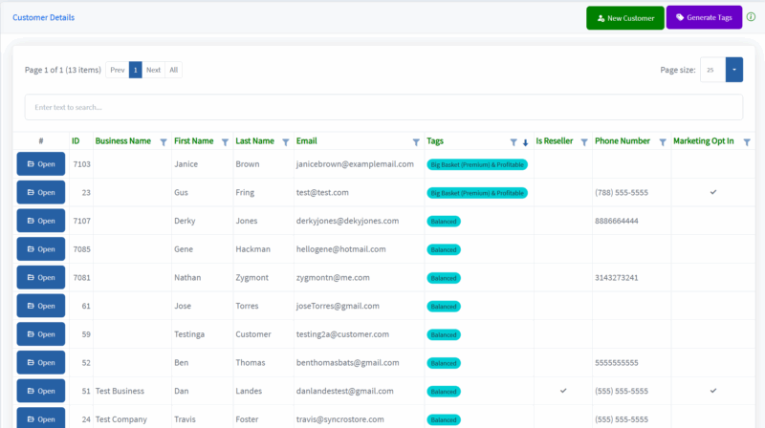The height and width of the screenshot is (428, 765).
Task: Open customer record for Janice Brown
Action: [41, 164]
